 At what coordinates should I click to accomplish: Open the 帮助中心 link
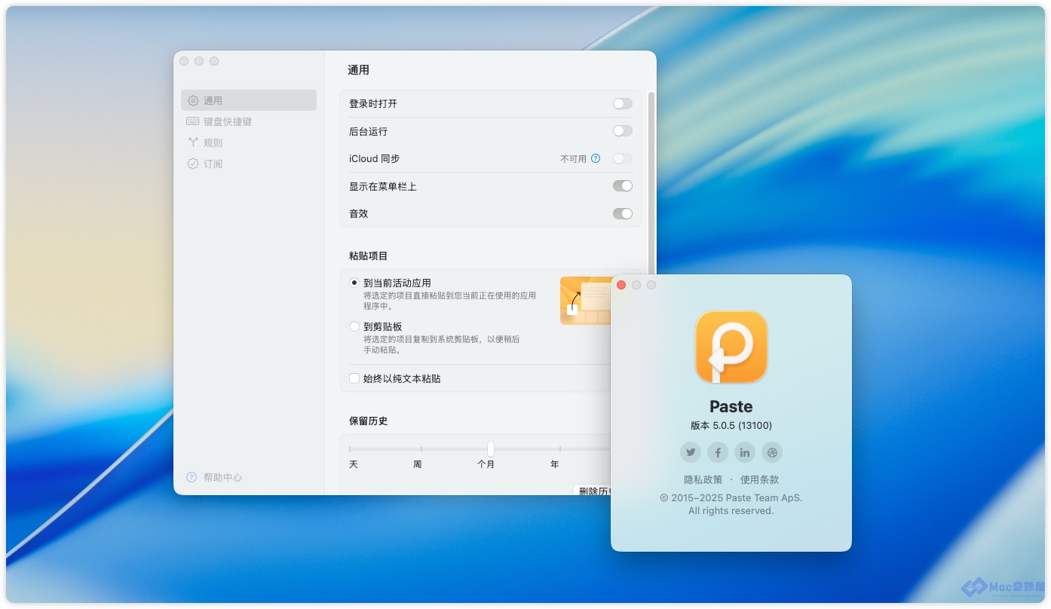222,477
